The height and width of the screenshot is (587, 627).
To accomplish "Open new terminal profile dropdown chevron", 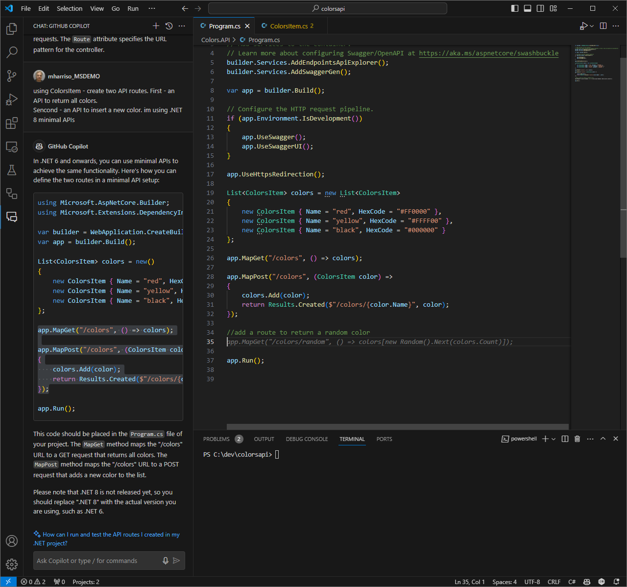I will (x=554, y=439).
